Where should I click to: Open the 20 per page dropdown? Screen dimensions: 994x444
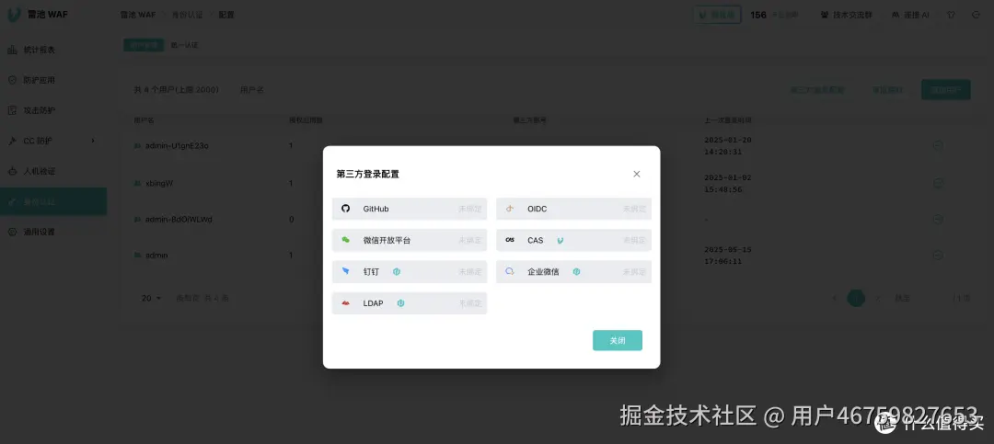[x=152, y=298]
